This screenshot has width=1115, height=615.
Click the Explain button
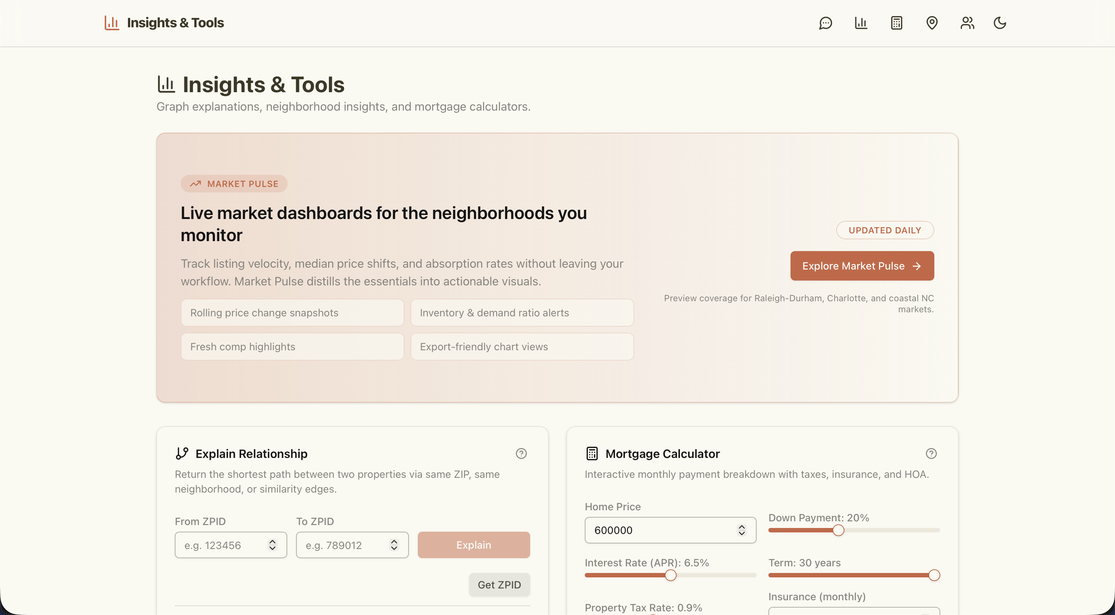click(x=473, y=545)
